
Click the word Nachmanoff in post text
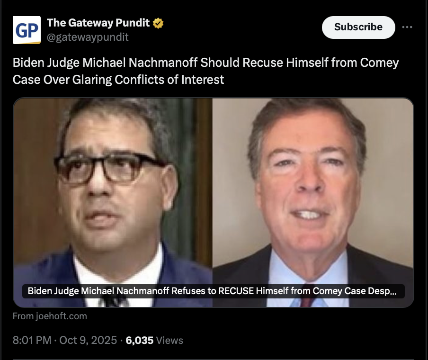point(163,63)
